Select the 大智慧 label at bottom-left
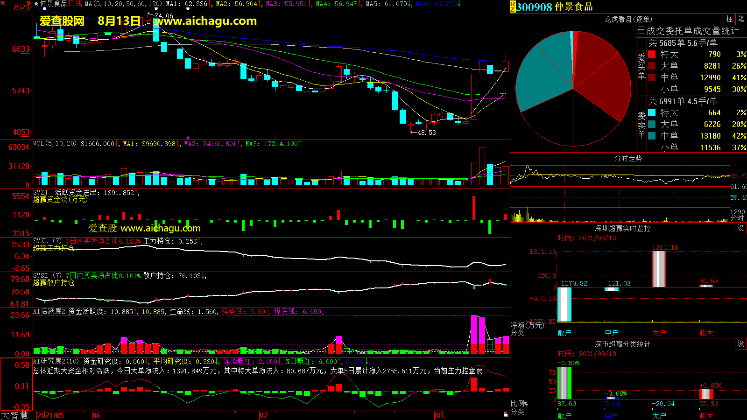 pos(15,415)
